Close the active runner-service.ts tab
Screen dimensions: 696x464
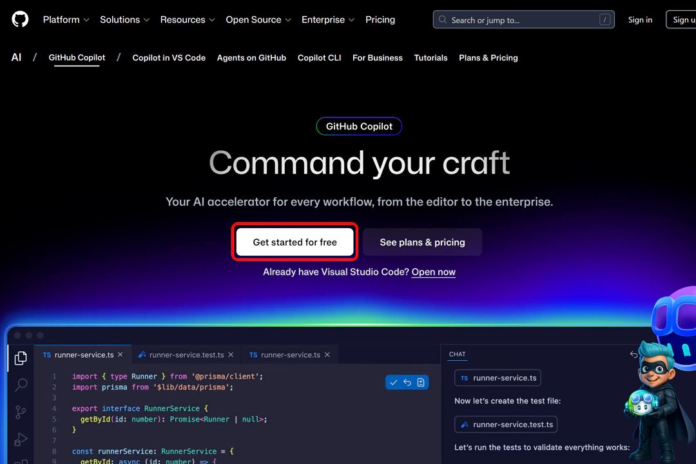coord(120,354)
